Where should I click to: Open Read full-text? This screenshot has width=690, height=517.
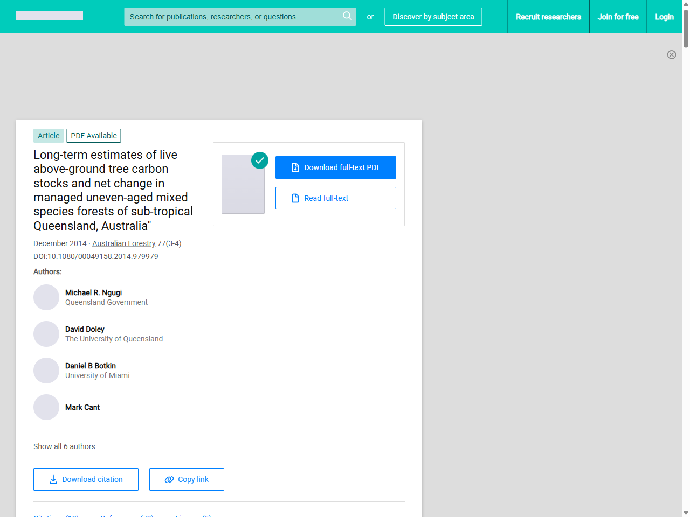pyautogui.click(x=335, y=198)
